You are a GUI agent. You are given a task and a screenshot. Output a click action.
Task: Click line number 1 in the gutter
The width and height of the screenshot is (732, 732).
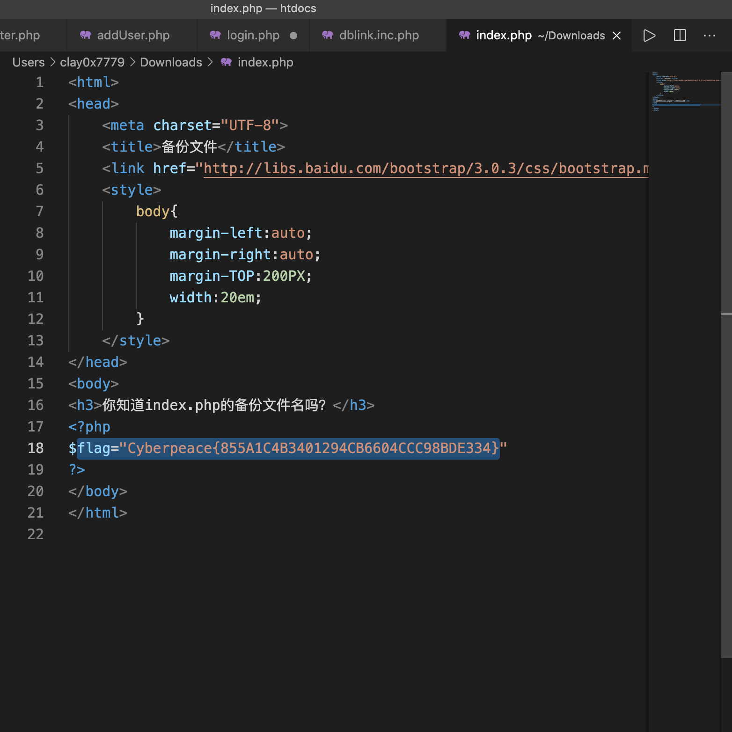coord(40,82)
